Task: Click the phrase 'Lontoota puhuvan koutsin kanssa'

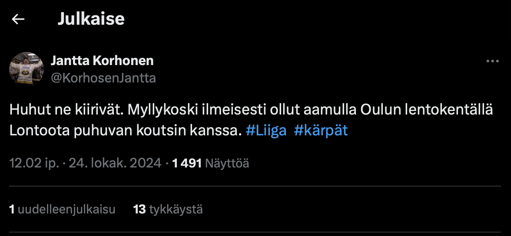Action: pyautogui.click(x=124, y=131)
